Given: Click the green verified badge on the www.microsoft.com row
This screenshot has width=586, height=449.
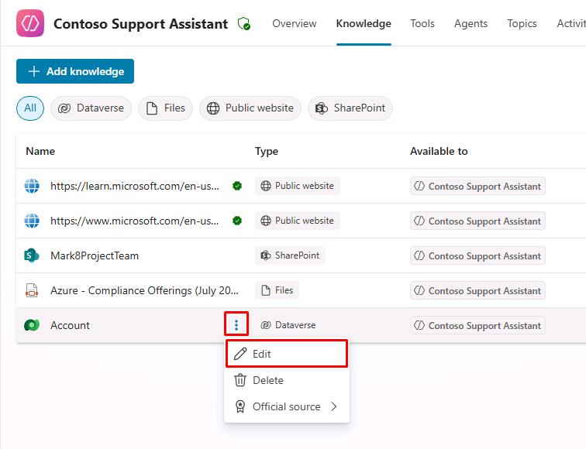Looking at the screenshot, I should pyautogui.click(x=237, y=221).
